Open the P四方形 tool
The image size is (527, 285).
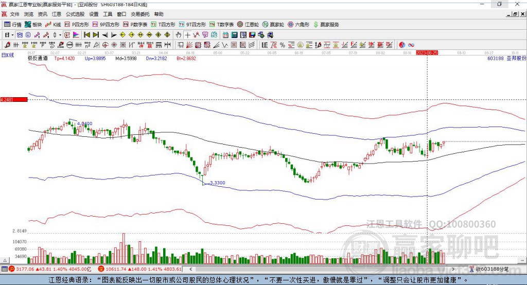77,25
